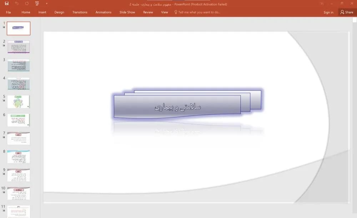Open the File tab
357x218 pixels.
[x=9, y=12]
